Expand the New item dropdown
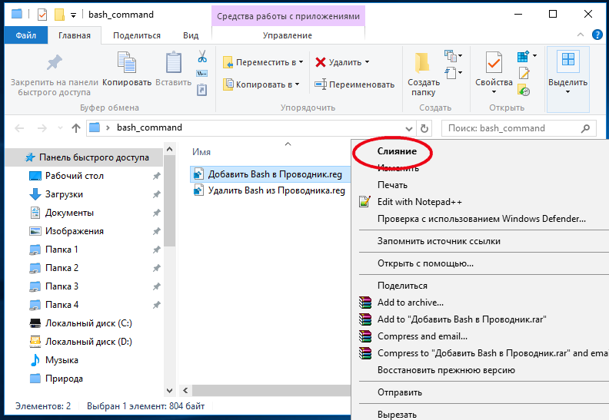609x420 pixels. (x=453, y=56)
